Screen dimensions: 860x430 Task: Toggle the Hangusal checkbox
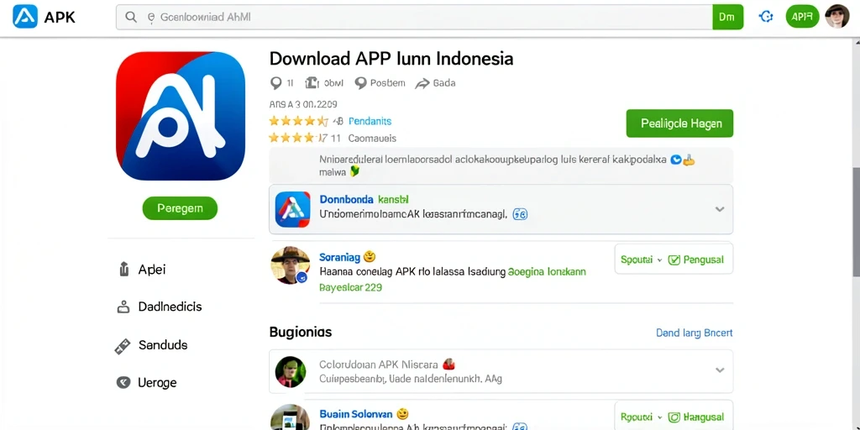tap(674, 417)
